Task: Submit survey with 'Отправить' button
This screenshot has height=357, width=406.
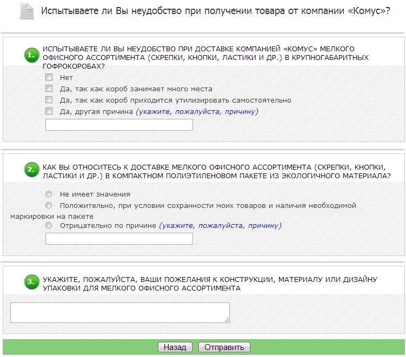Action: [224, 347]
